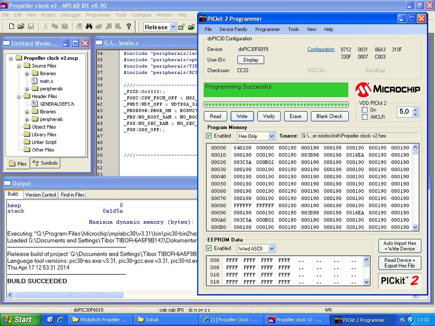435x326 pixels.
Task: Open the Device Family menu
Action: point(233,29)
